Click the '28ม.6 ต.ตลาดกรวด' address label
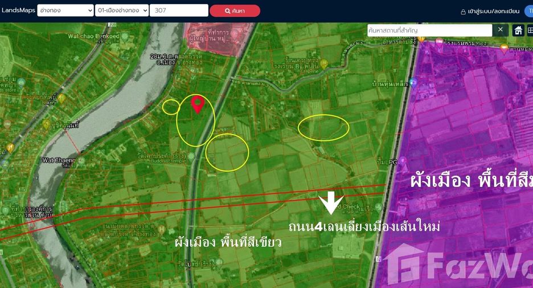Image resolution: width=533 pixels, height=288 pixels. (x=176, y=56)
